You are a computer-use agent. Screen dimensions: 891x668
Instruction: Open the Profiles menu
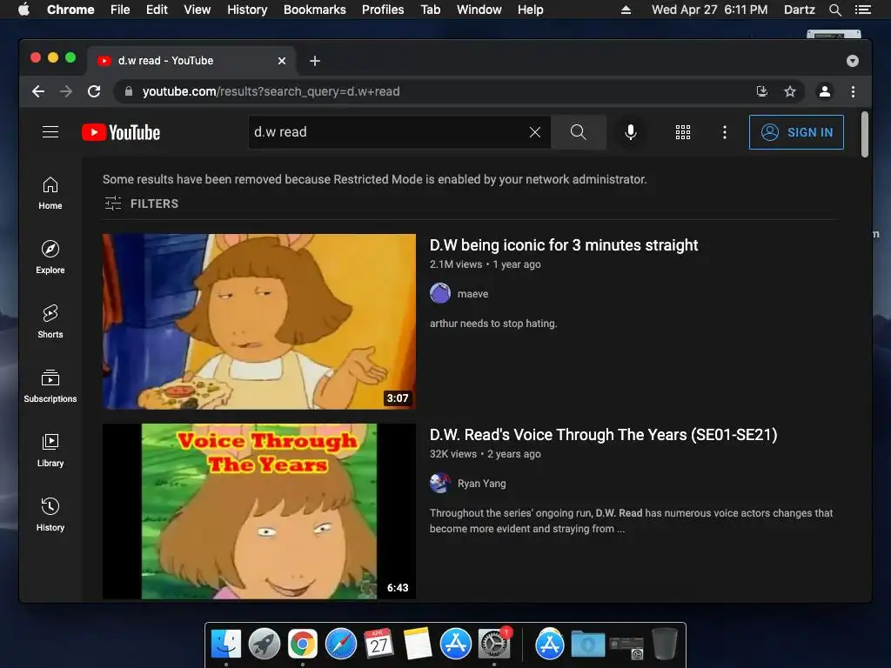pyautogui.click(x=383, y=10)
